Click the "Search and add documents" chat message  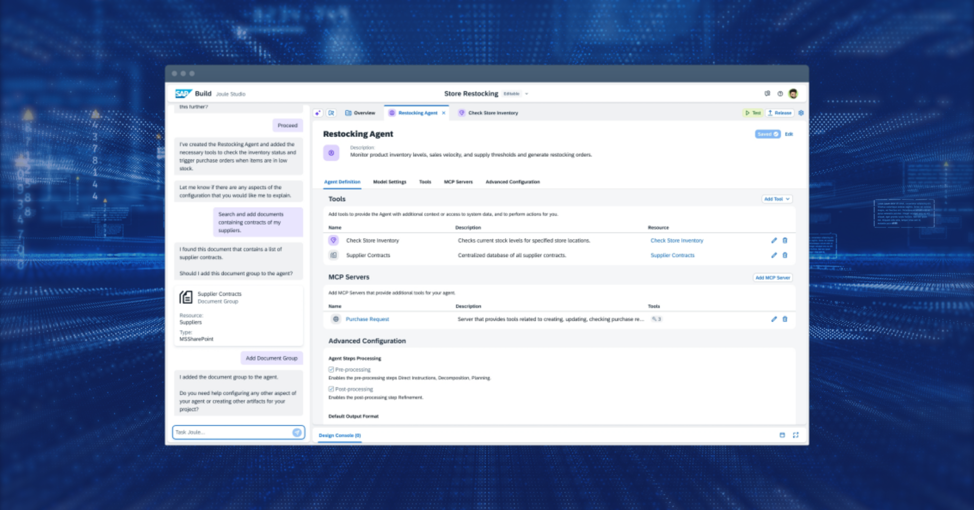[x=258, y=222]
